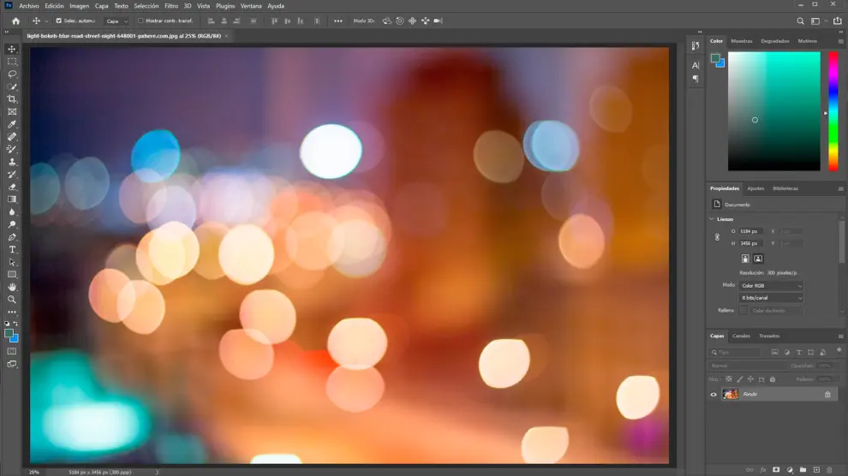The width and height of the screenshot is (848, 476).
Task: Switch to the Ajustes tab
Action: click(755, 188)
